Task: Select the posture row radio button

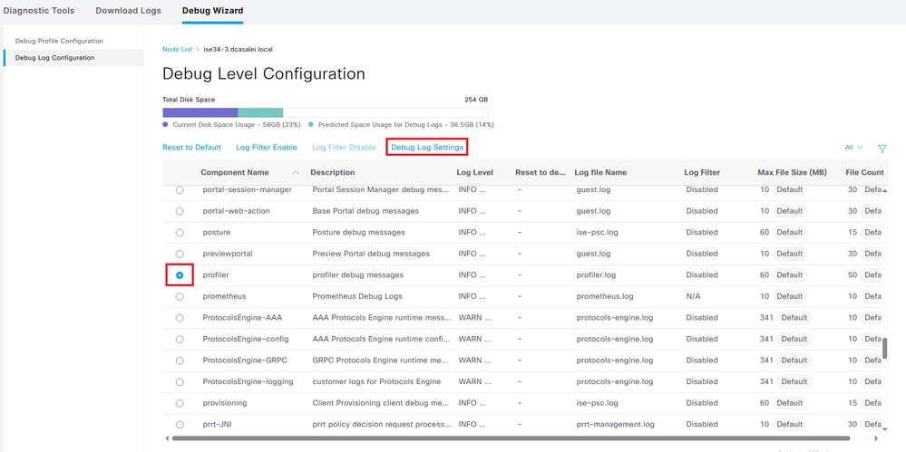Action: coord(180,233)
